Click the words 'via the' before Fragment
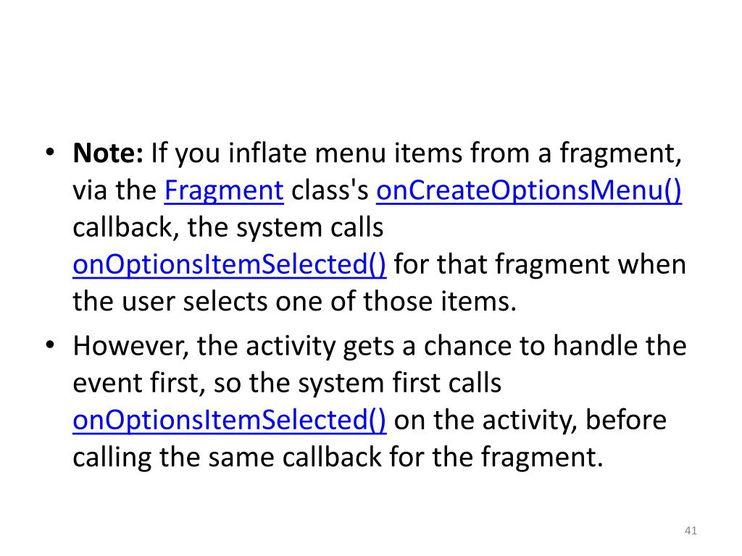Viewport: 742px width, 556px height. 114,191
